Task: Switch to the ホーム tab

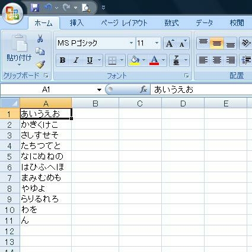Action: (44, 23)
